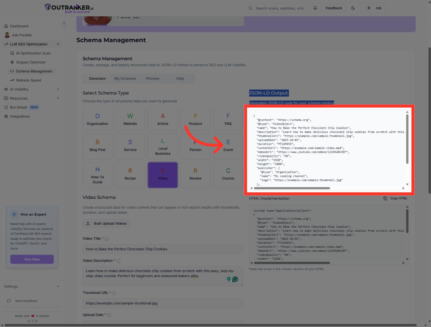431x327 pixels.
Task: Click the Bulk Upload Videos button
Action: [x=106, y=223]
